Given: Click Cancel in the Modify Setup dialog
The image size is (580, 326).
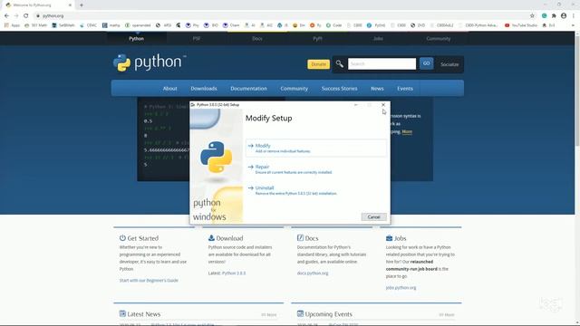Looking at the screenshot, I should (374, 217).
